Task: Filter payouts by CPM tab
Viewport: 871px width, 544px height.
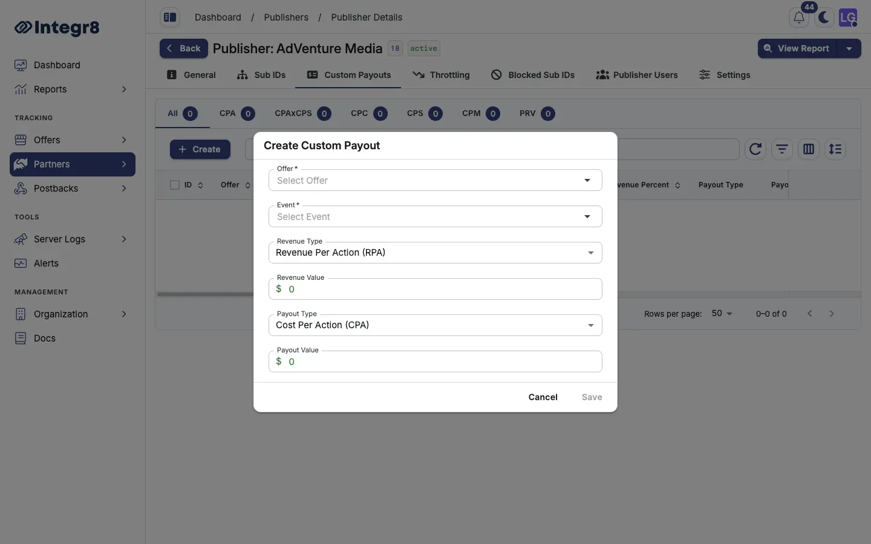Action: coord(481,114)
